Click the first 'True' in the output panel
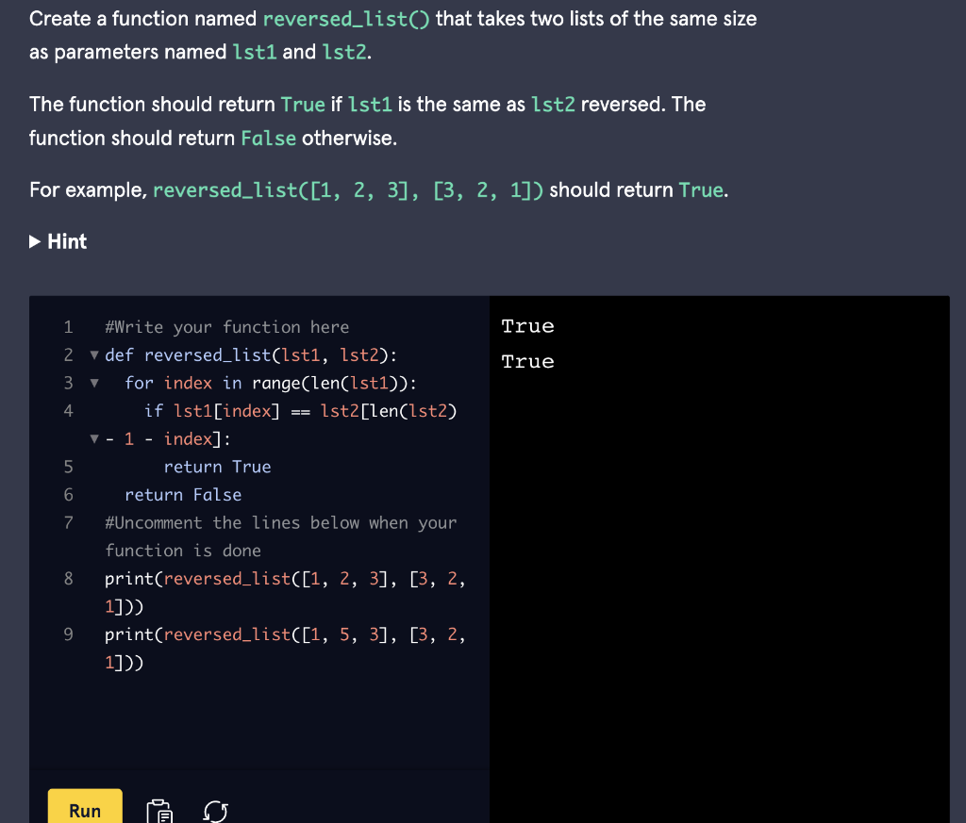The image size is (966, 823). 528,326
